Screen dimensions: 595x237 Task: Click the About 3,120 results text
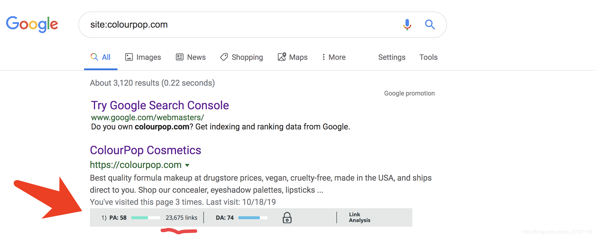coord(152,83)
